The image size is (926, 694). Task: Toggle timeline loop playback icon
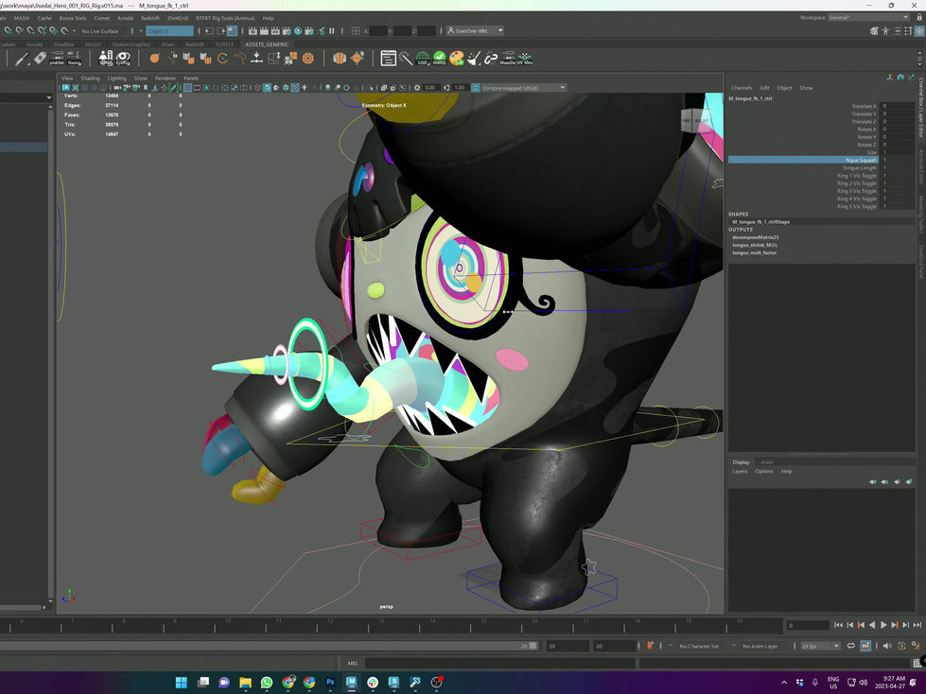coord(851,646)
